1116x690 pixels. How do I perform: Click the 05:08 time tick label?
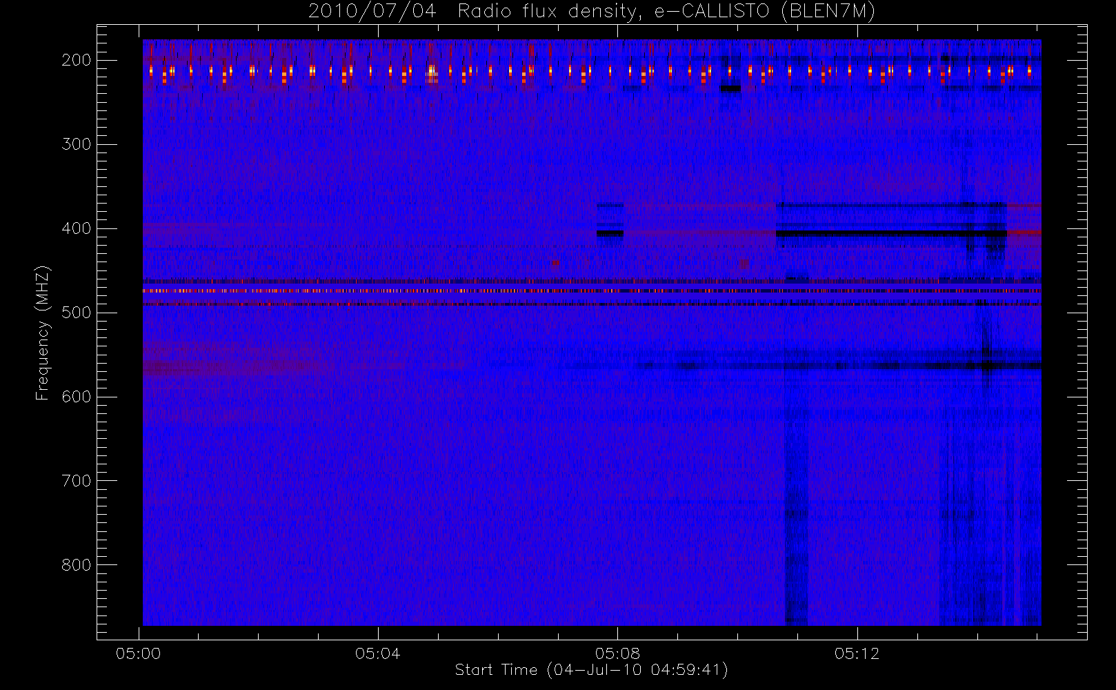[618, 653]
